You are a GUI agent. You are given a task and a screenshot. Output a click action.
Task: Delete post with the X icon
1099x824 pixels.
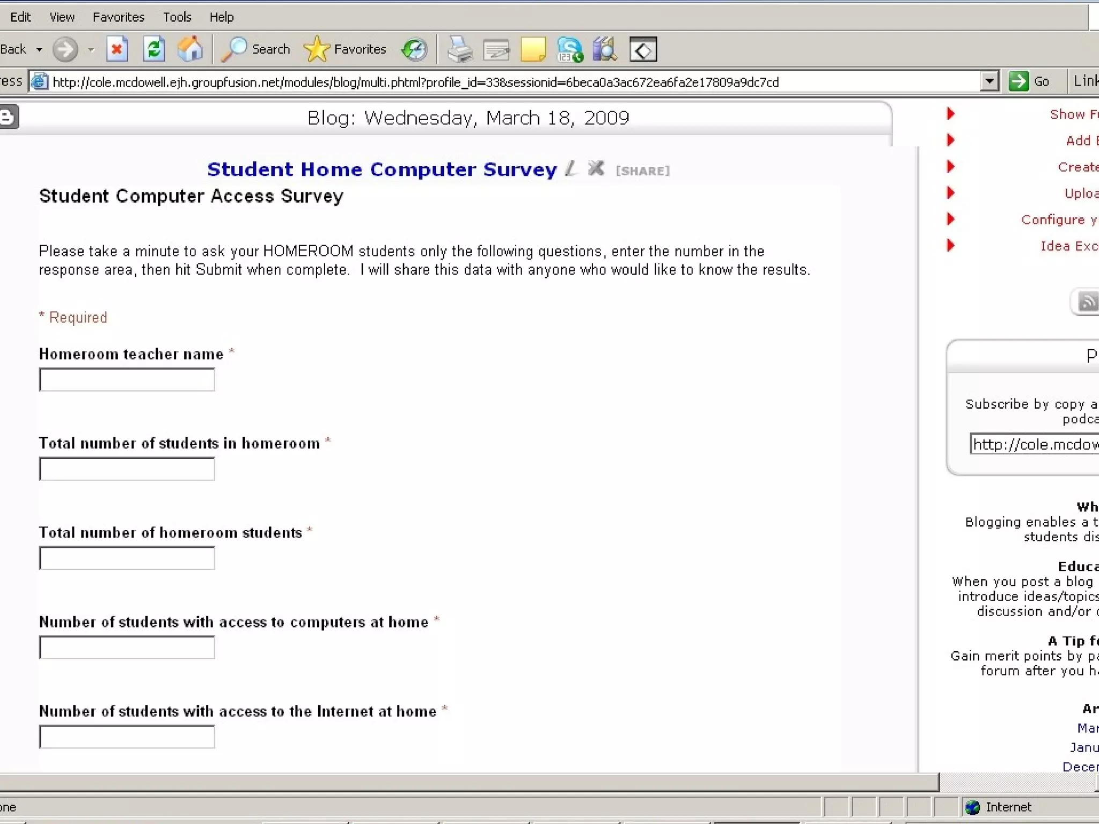click(x=596, y=168)
